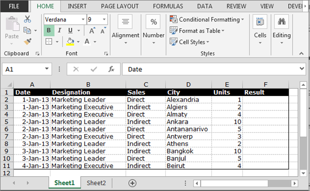Expand the formula bar chevron

(302, 69)
